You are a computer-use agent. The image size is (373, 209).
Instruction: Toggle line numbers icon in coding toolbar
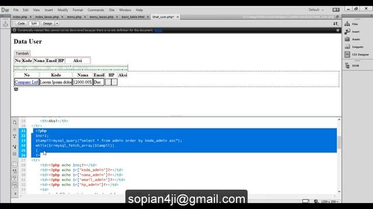click(x=15, y=164)
